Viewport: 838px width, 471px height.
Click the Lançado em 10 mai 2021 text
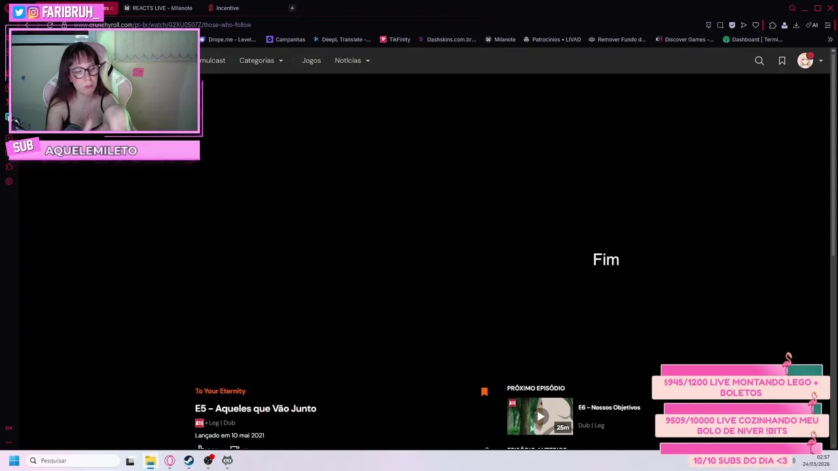229,436
